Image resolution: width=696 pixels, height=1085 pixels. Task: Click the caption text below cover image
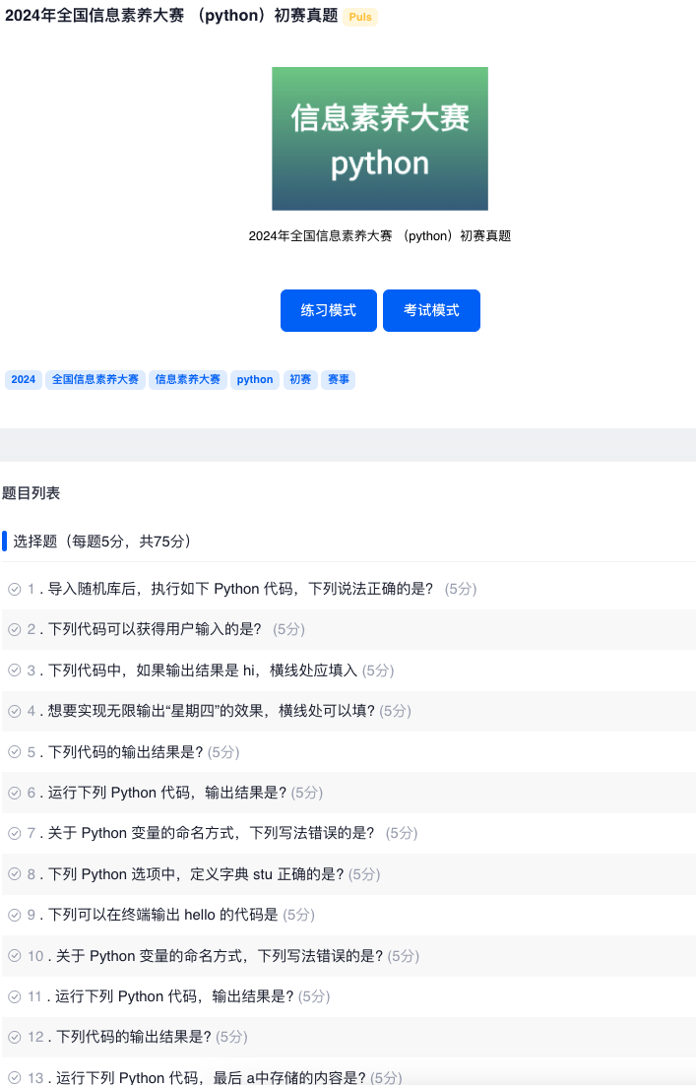point(380,236)
